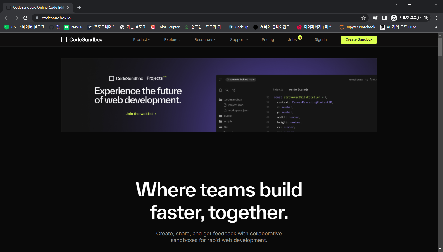Click the 3 commits behind main badge

[x=241, y=80]
